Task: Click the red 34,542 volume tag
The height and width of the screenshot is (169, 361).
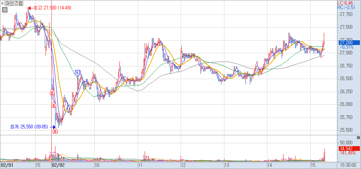Action: [x=349, y=148]
